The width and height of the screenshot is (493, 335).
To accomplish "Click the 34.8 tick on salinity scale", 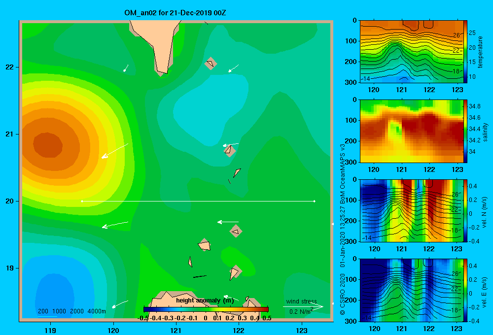I will [x=474, y=106].
